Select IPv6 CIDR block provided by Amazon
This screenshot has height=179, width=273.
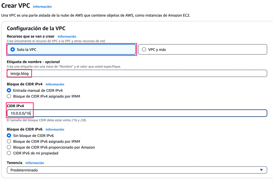pyautogui.click(x=9, y=147)
